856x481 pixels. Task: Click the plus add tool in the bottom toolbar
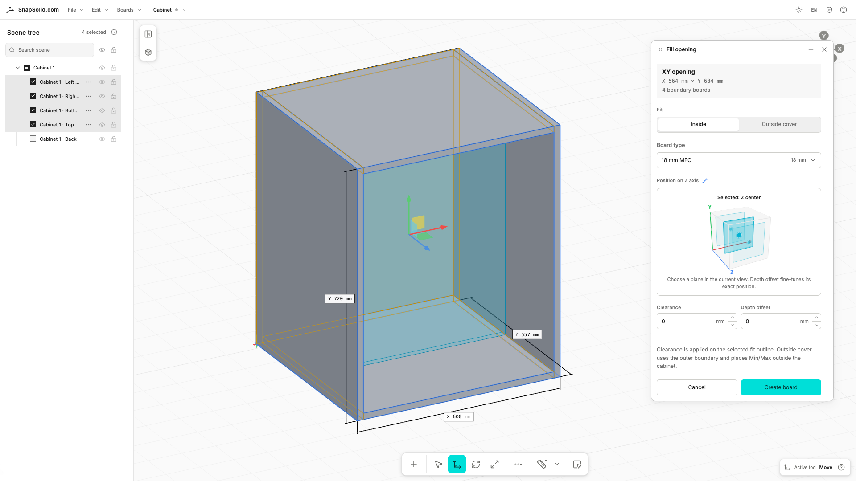(x=414, y=464)
